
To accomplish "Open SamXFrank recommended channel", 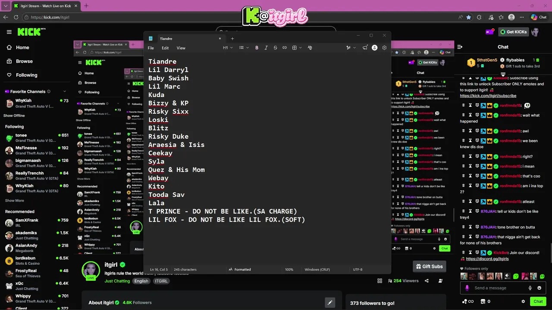I will (36, 223).
